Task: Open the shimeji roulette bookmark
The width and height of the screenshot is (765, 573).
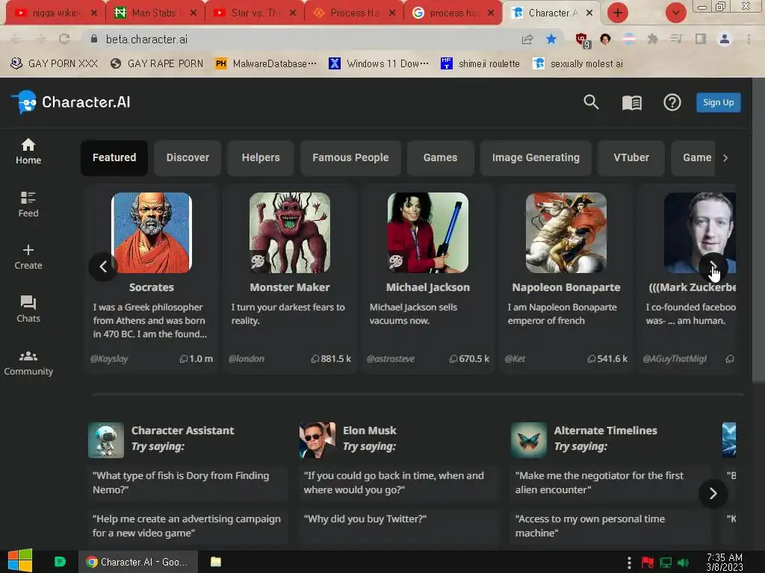Action: 480,63
